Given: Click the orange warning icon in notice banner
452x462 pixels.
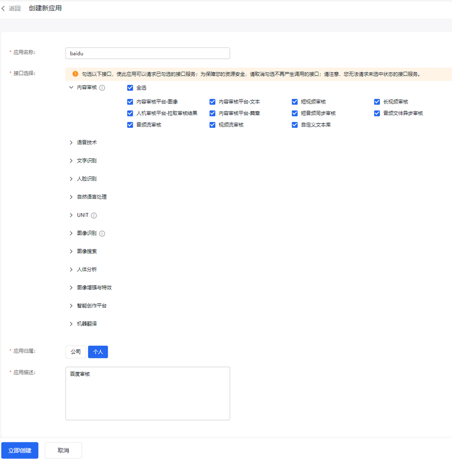Looking at the screenshot, I should 75,74.
